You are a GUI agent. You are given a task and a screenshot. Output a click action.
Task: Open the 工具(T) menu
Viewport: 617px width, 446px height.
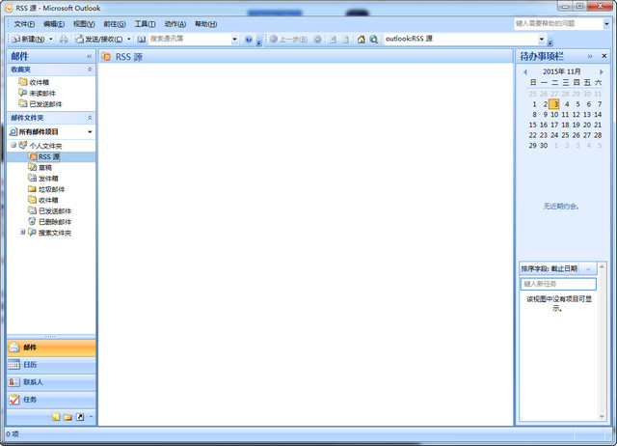145,24
